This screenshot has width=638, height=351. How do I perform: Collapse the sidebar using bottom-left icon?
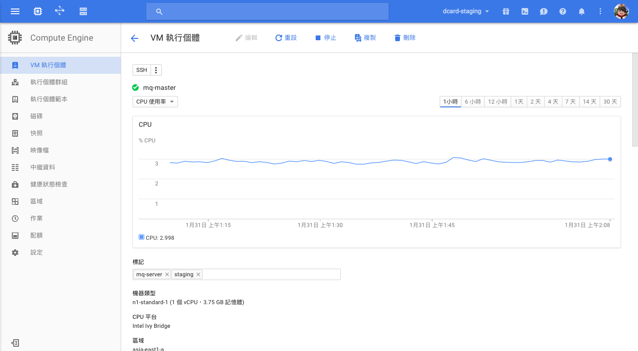click(15, 343)
